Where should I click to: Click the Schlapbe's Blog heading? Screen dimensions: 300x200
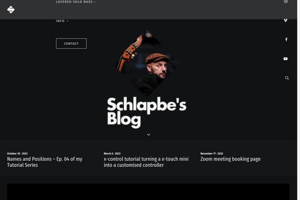tap(146, 112)
